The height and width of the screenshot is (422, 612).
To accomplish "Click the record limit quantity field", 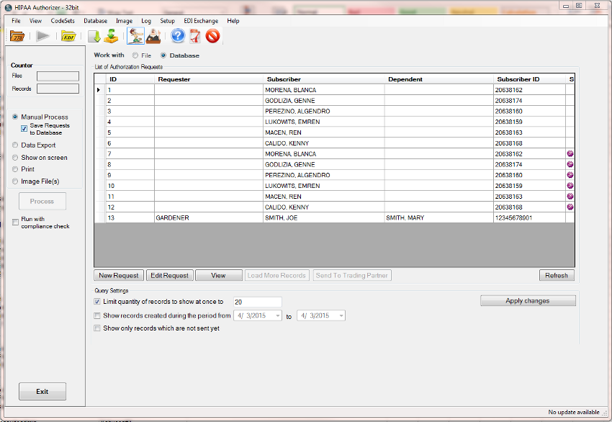I will [256, 302].
